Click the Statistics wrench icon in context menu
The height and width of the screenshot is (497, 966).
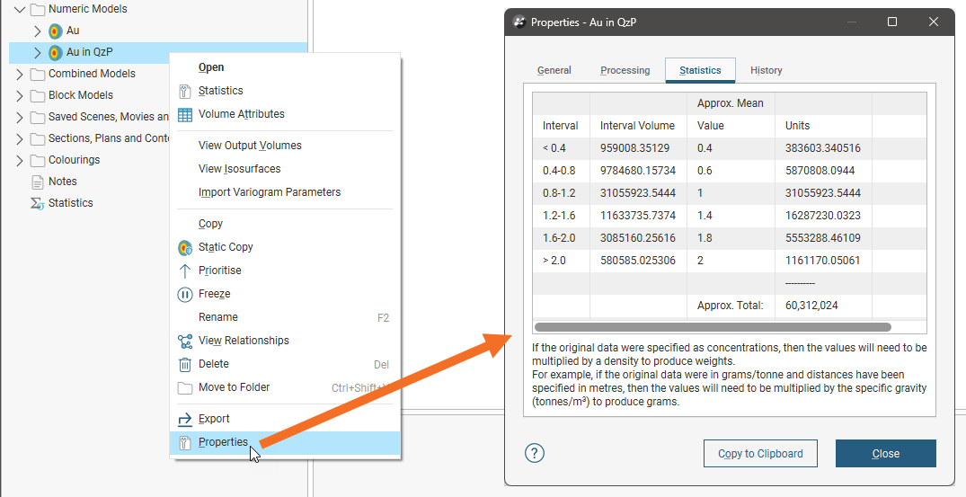185,91
